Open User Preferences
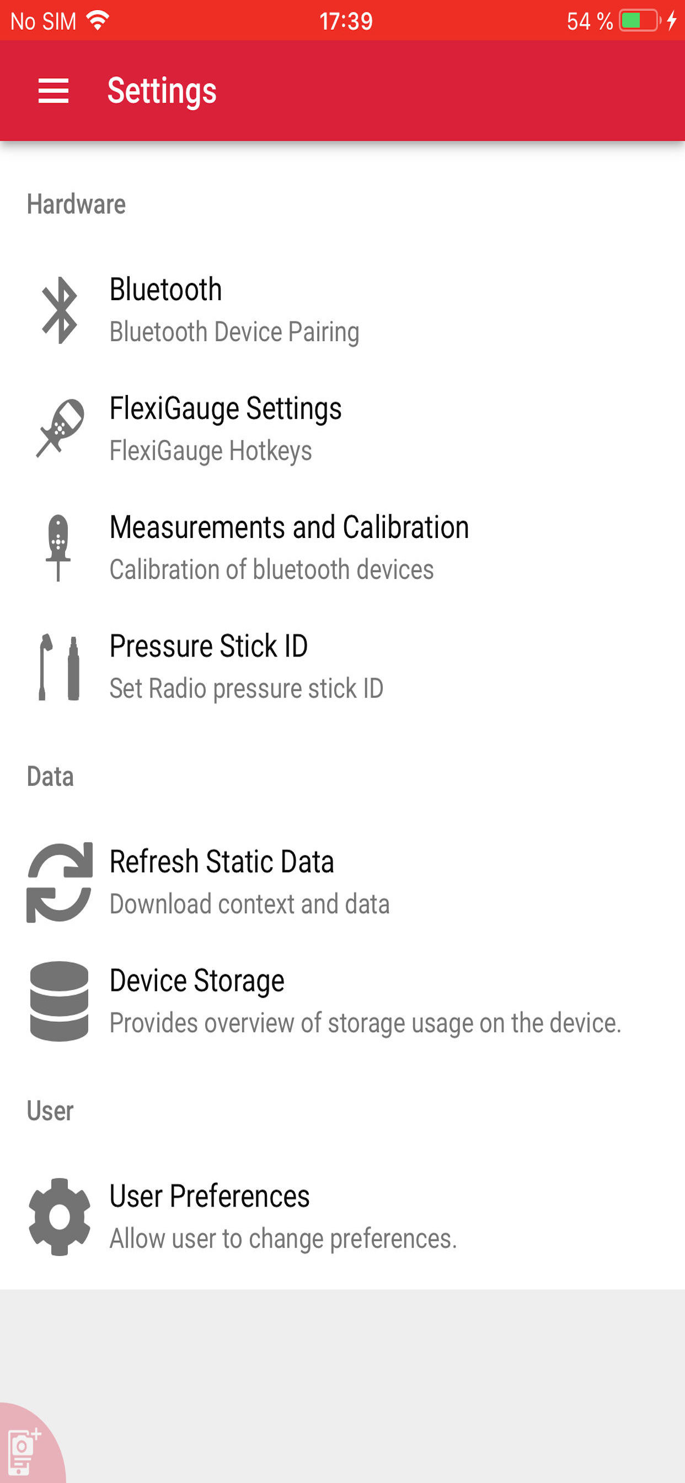 (x=342, y=1217)
